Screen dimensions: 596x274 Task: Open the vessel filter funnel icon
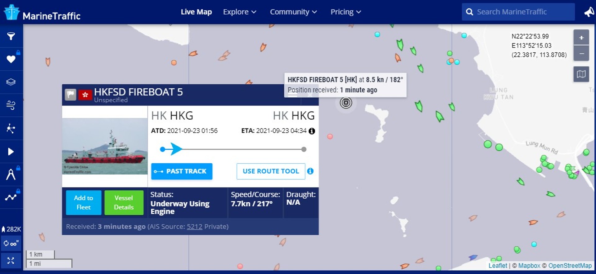click(x=11, y=36)
